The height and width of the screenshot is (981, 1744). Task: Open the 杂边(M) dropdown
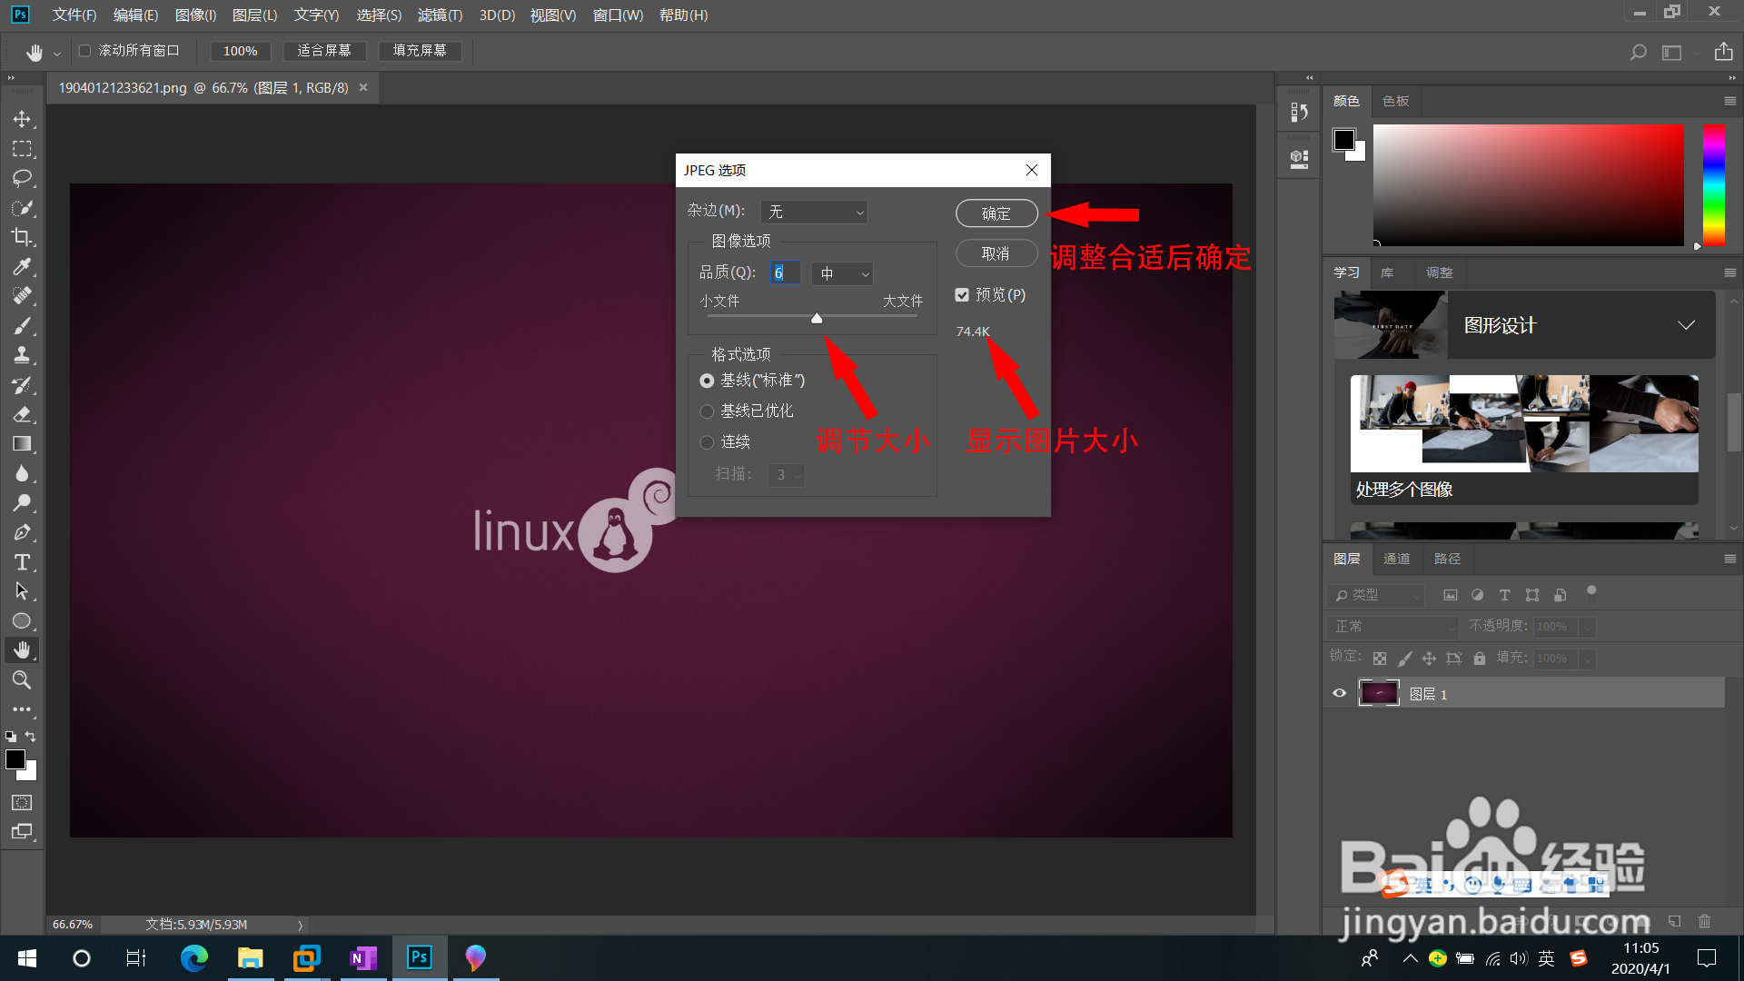[814, 212]
